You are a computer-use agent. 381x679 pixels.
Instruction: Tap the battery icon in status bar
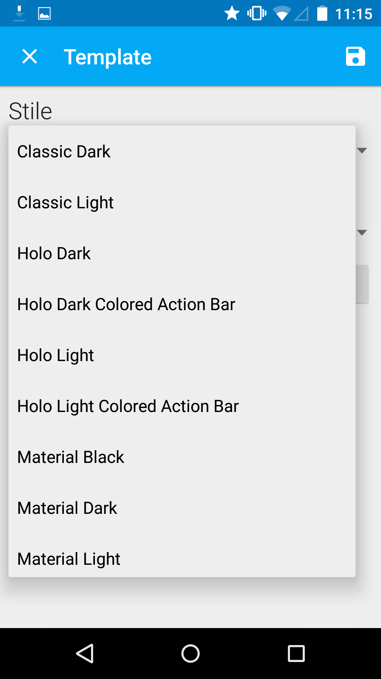point(322,13)
